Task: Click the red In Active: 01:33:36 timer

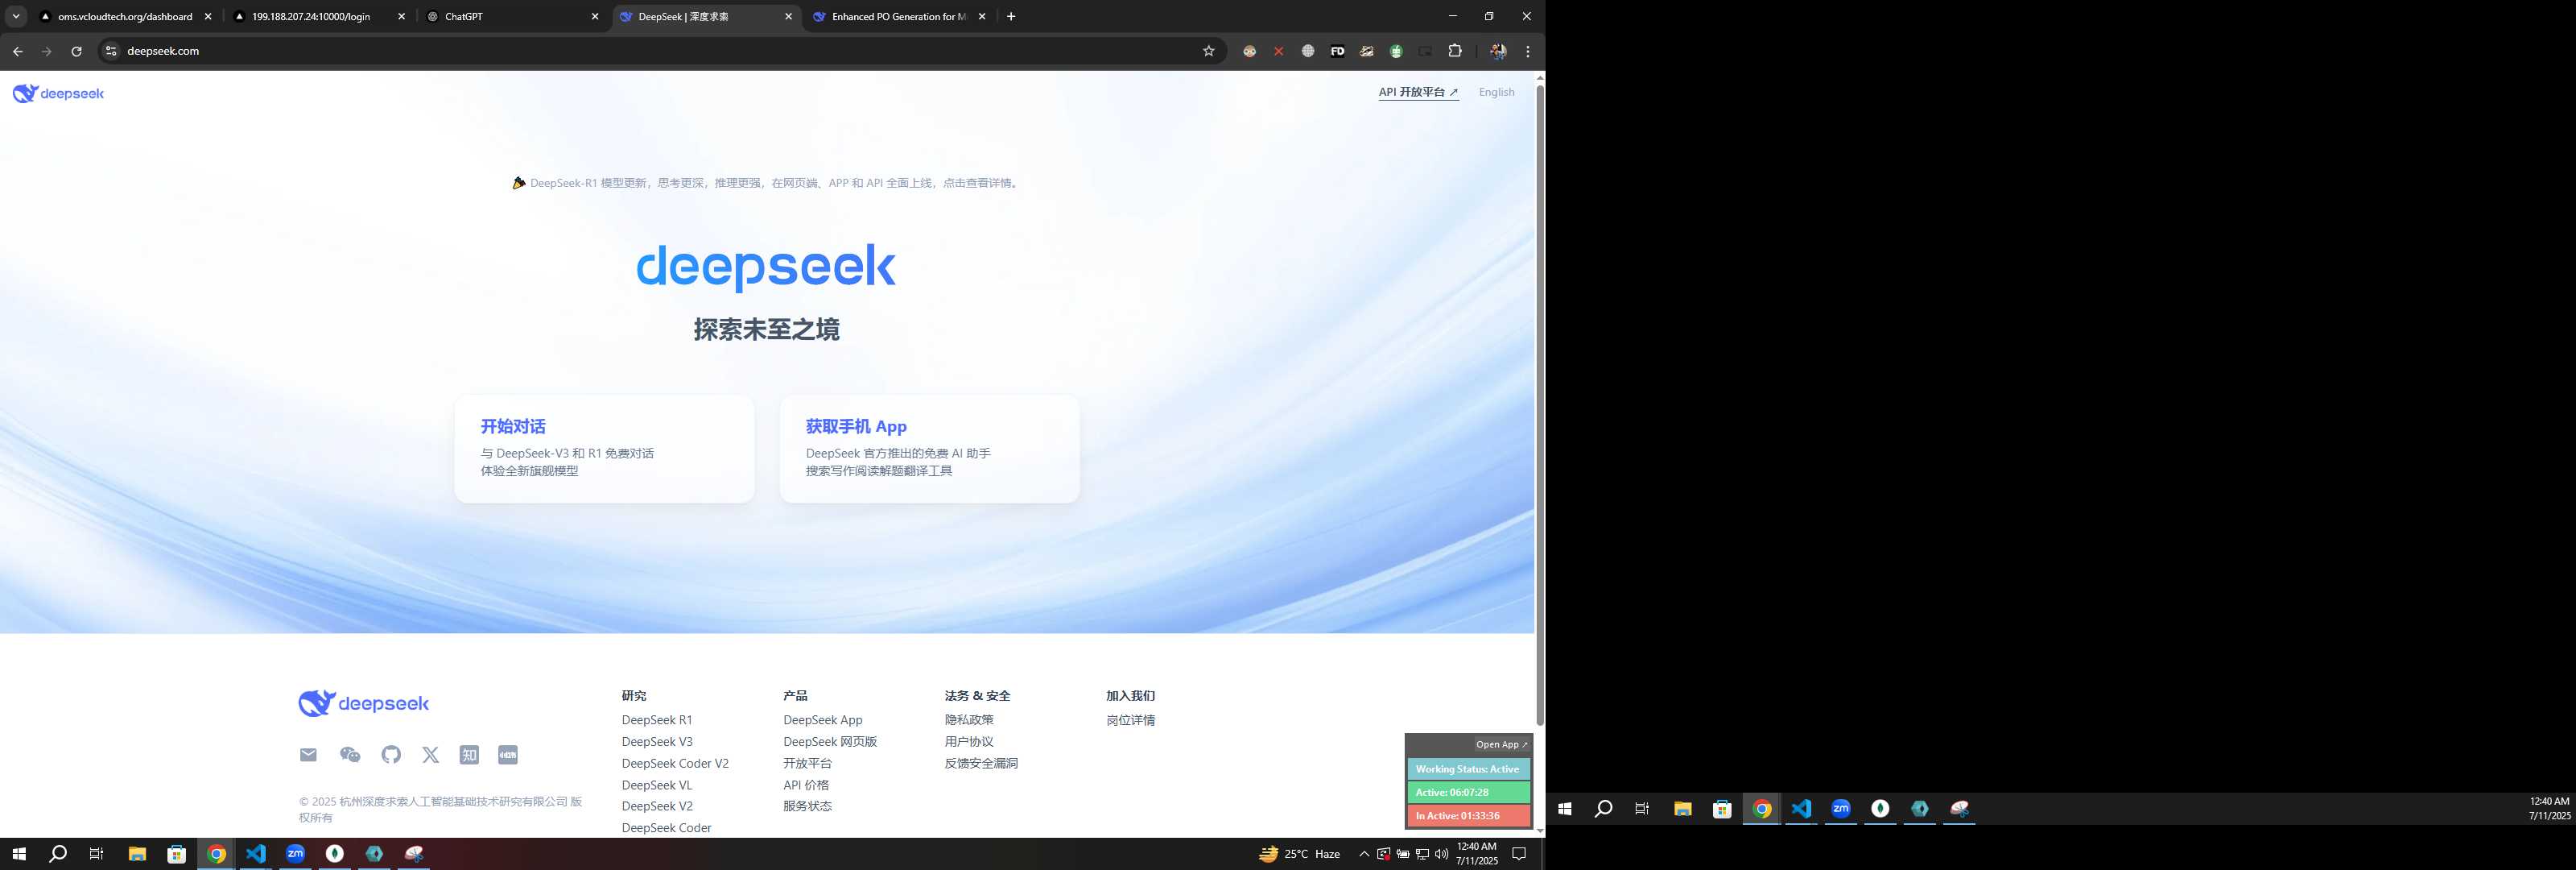Action: pyautogui.click(x=1468, y=816)
